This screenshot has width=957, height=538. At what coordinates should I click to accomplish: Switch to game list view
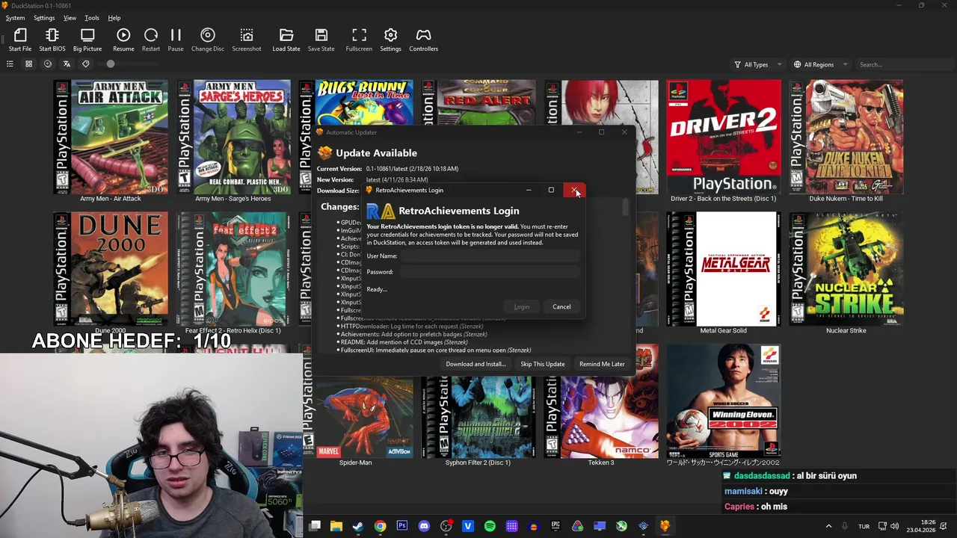[10, 64]
